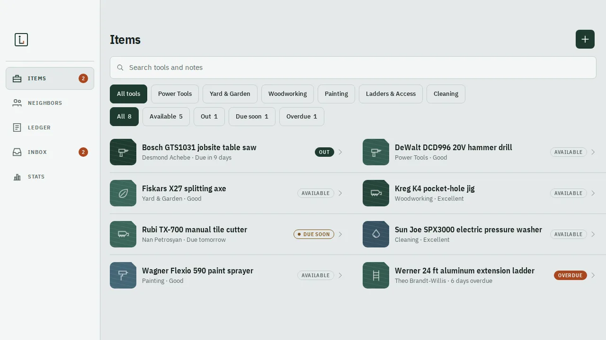This screenshot has height=340, width=606.
Task: Open the Neighbors people icon
Action: pyautogui.click(x=17, y=103)
